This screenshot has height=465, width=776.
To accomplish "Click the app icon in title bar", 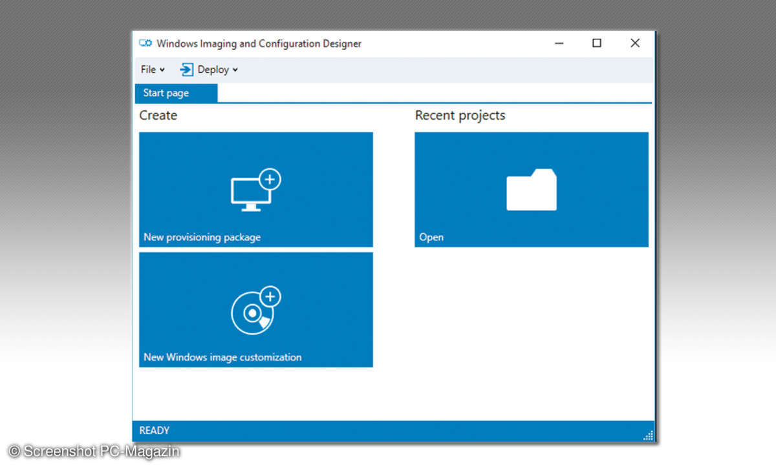I will [145, 43].
